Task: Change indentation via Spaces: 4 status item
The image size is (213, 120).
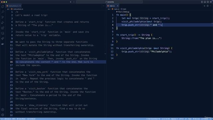Action: (x=174, y=119)
